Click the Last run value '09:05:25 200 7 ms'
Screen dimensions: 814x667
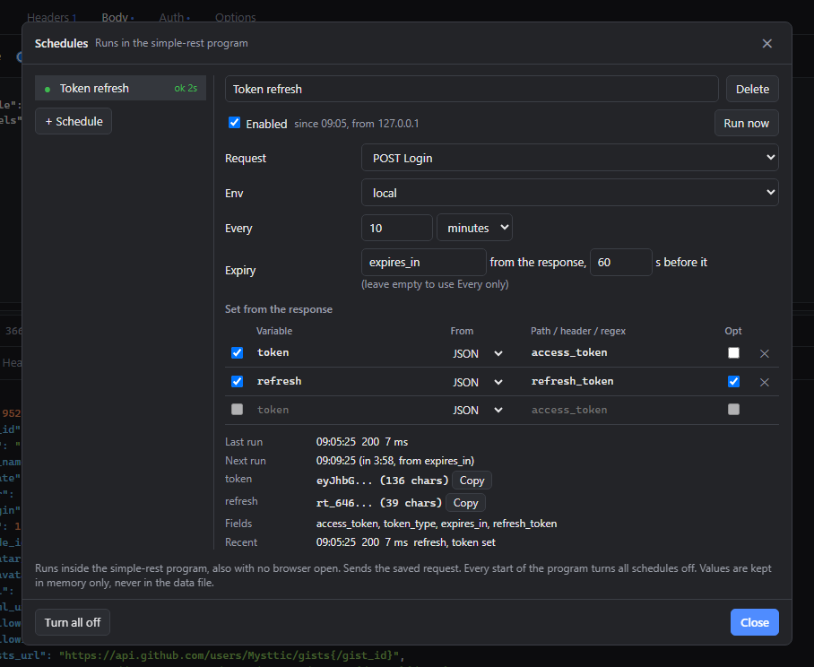(x=362, y=442)
